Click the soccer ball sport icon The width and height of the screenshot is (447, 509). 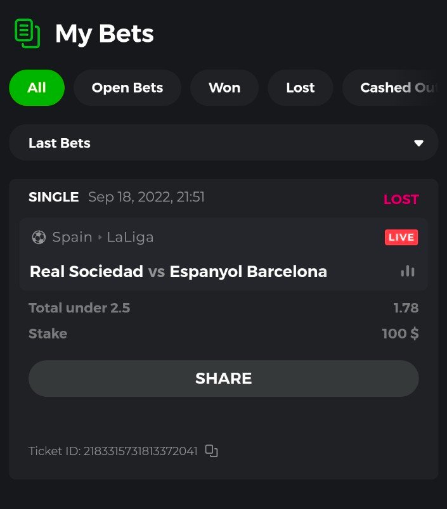(39, 238)
